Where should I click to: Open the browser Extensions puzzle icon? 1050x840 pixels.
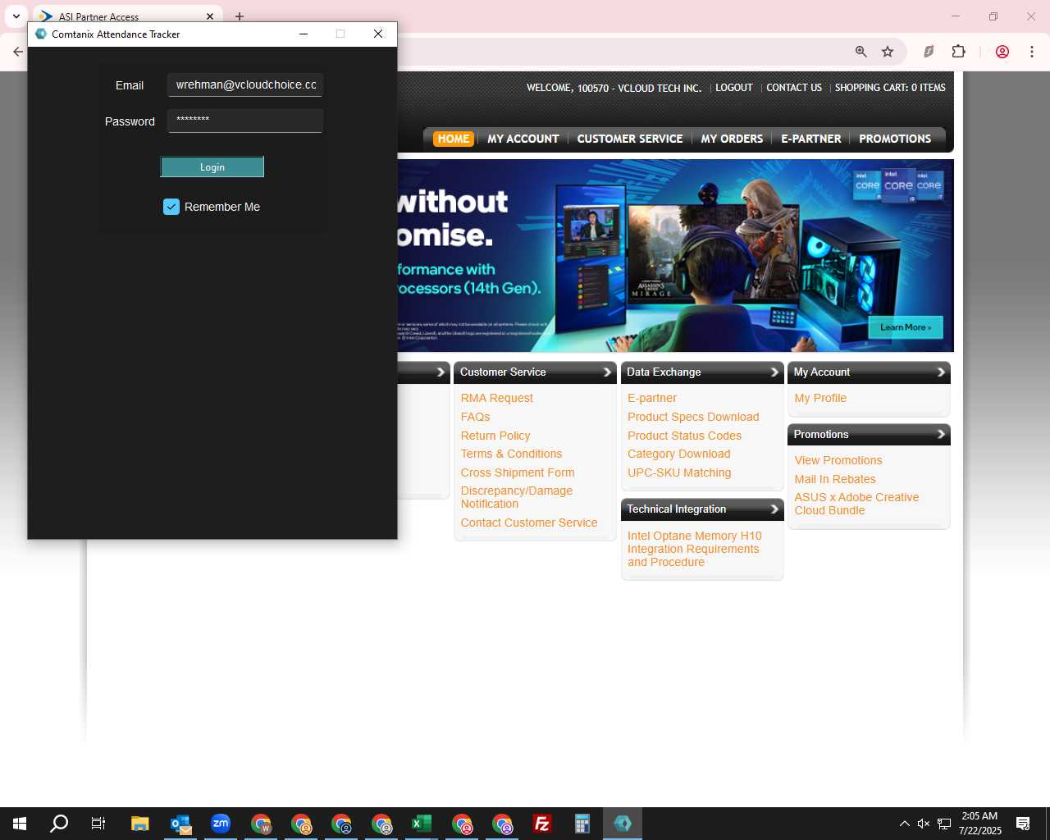tap(958, 52)
